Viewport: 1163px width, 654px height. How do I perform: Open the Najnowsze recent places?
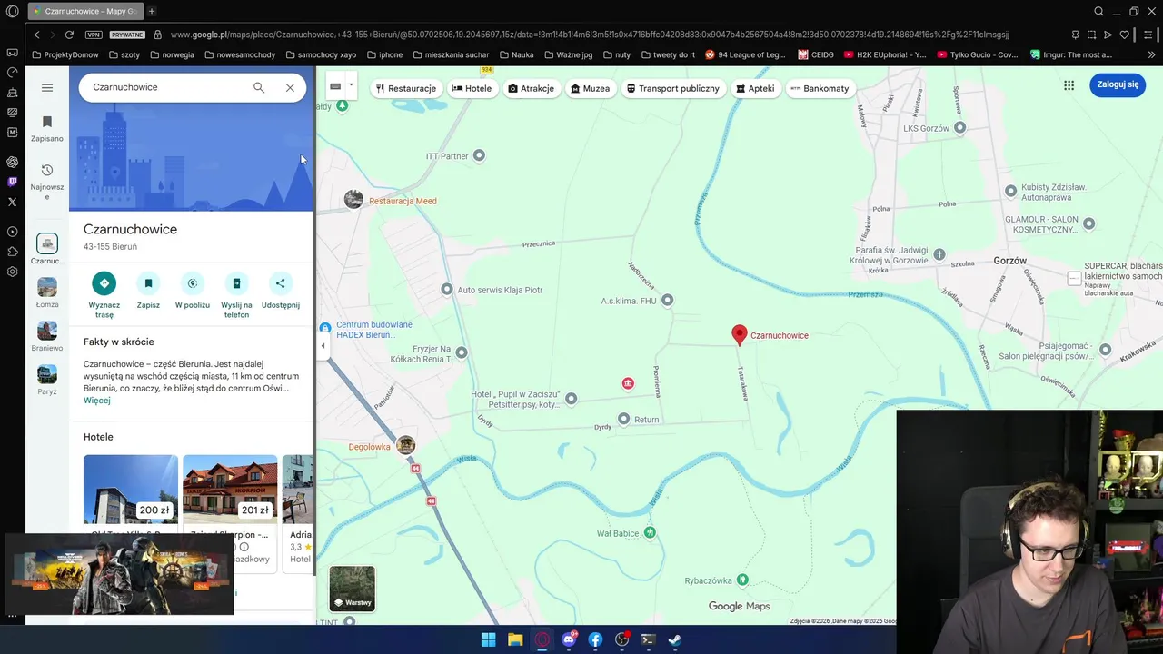tap(47, 182)
